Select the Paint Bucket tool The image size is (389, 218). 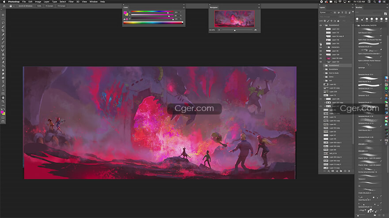(3, 66)
